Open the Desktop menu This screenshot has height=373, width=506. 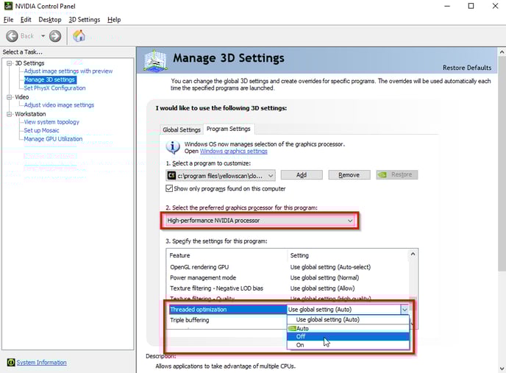pyautogui.click(x=50, y=20)
